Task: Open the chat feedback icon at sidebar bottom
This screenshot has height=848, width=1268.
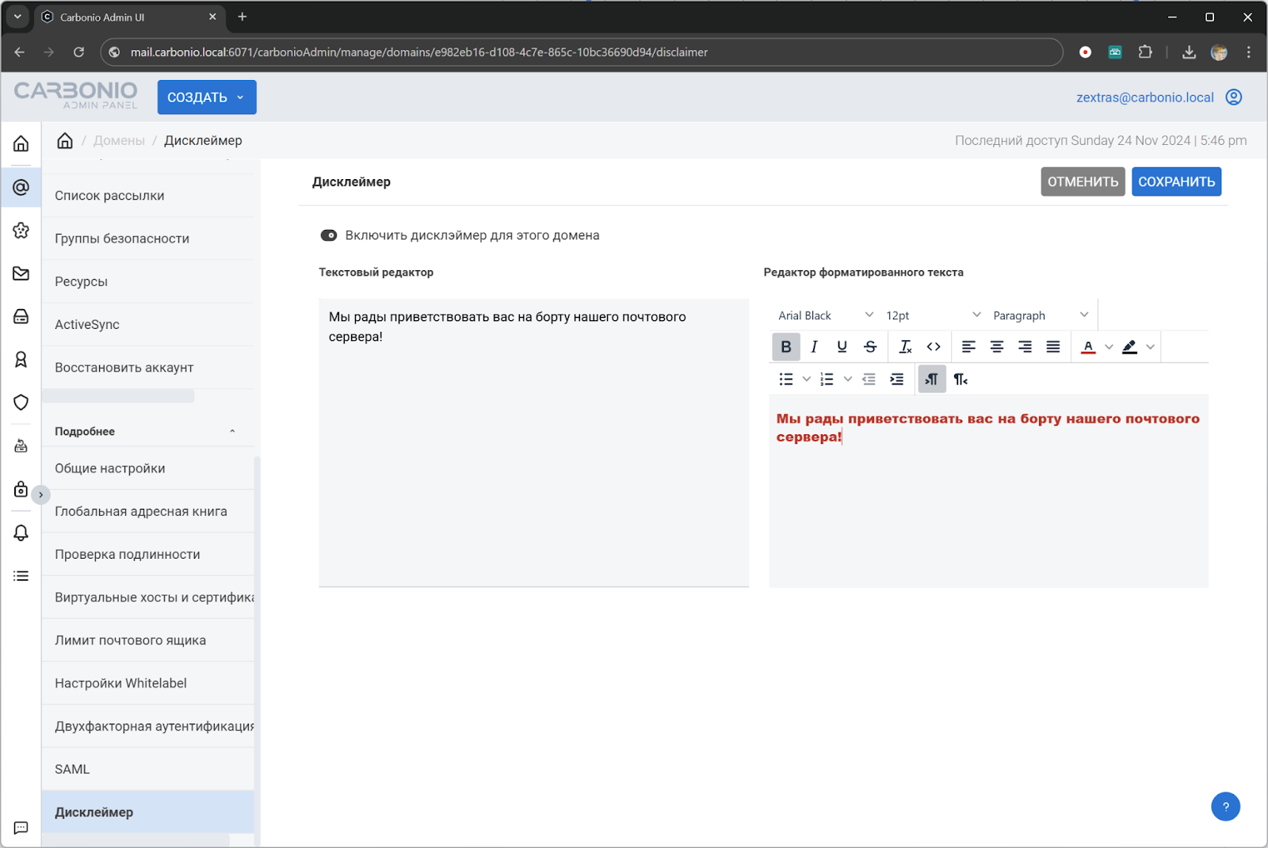Action: [x=21, y=828]
